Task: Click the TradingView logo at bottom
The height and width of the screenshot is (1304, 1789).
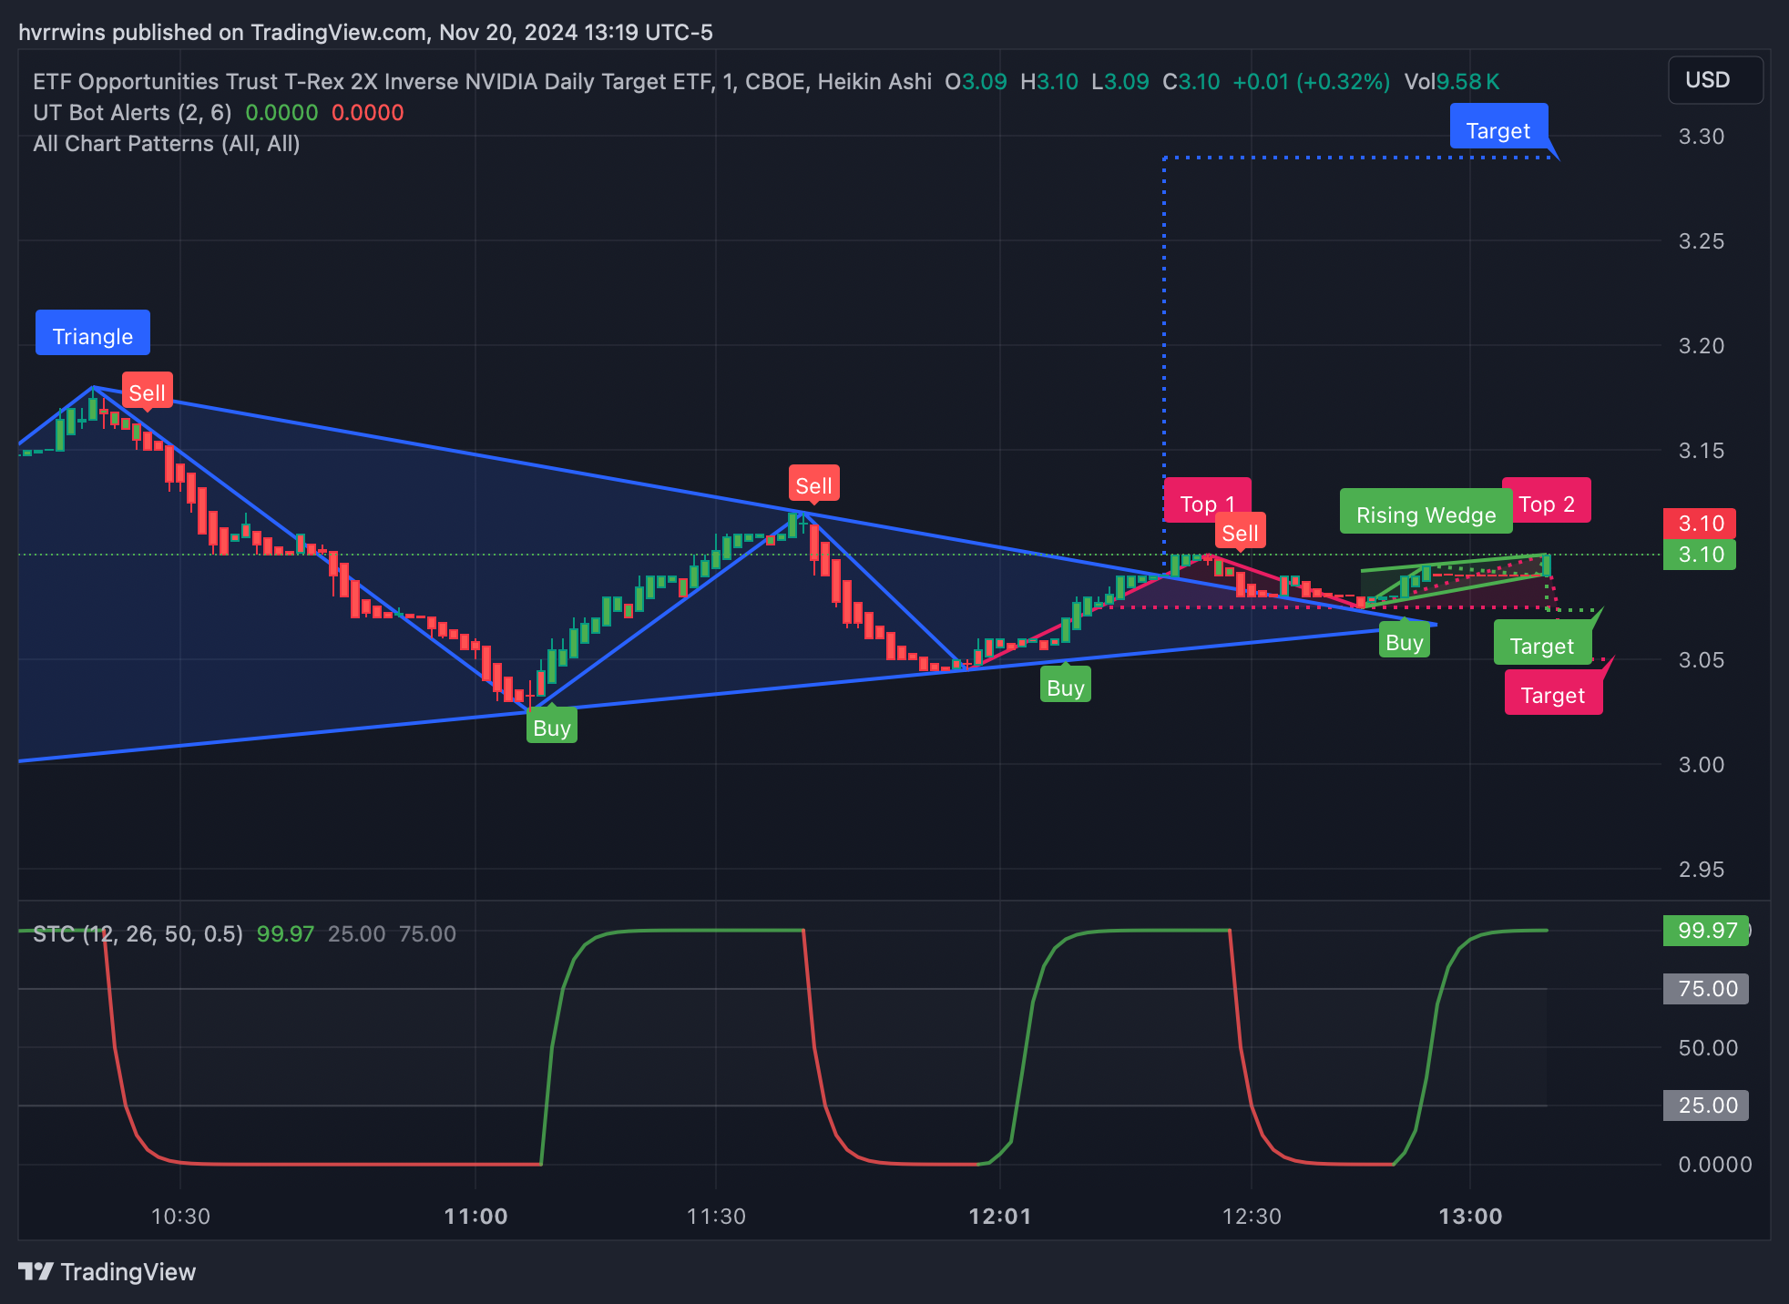Action: (x=107, y=1271)
